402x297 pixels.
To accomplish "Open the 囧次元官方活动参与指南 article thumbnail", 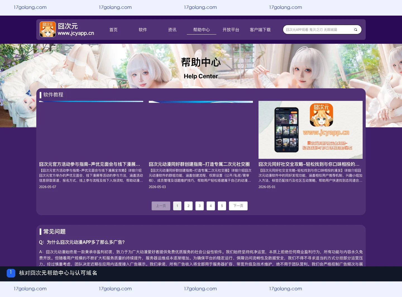I will [x=91, y=130].
